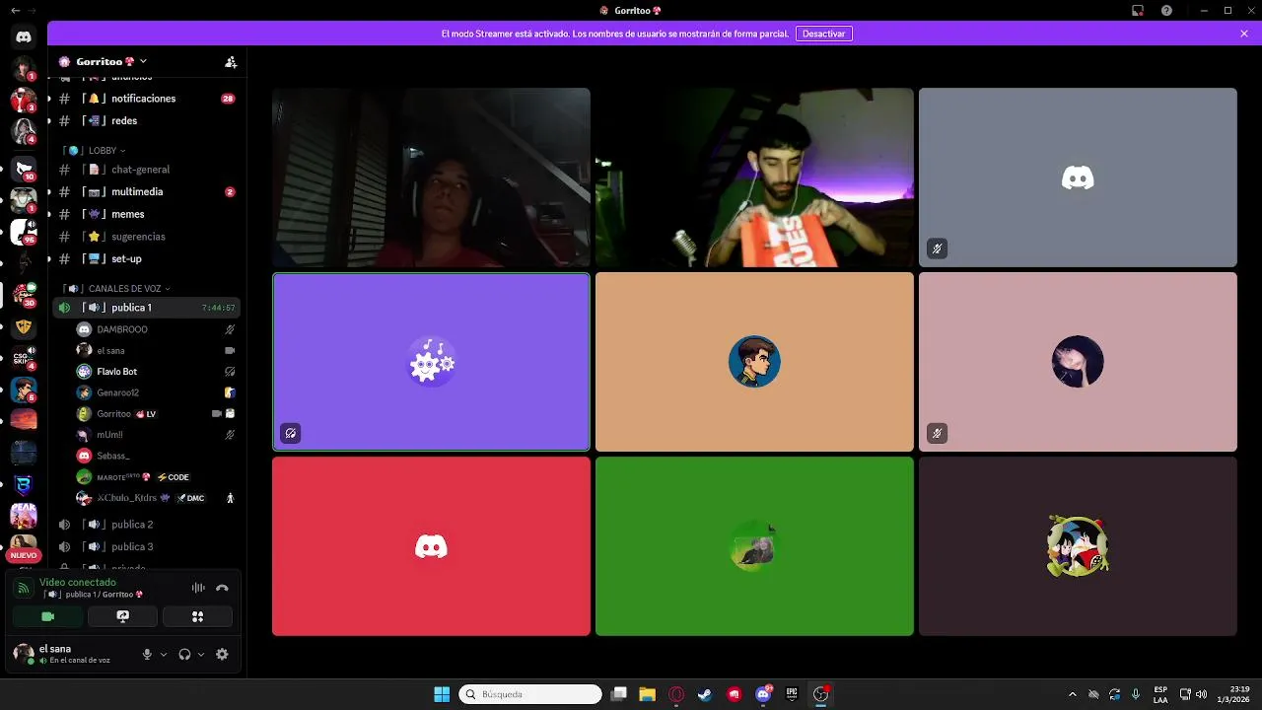Open Opera GX in Windows taskbar
The width and height of the screenshot is (1262, 710).
point(676,694)
